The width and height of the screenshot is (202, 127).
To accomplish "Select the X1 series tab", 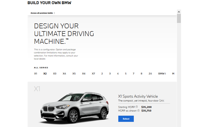I will coord(36,74).
